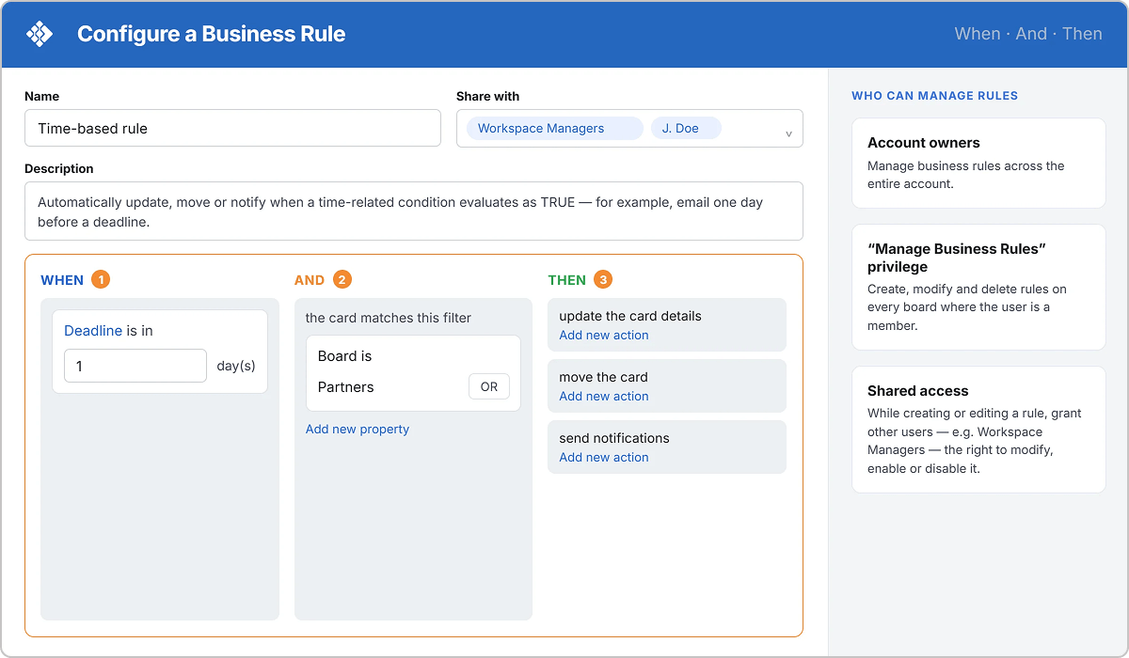Viewport: 1129px width, 658px height.
Task: Toggle the OR operator button
Action: pyautogui.click(x=489, y=386)
